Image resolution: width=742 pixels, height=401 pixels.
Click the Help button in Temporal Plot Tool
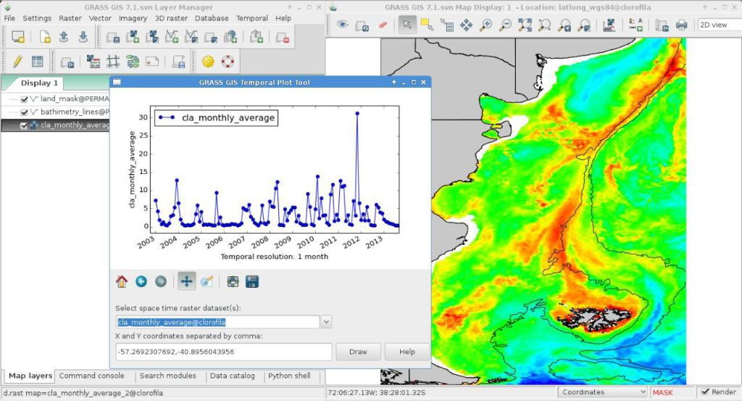[x=407, y=352]
